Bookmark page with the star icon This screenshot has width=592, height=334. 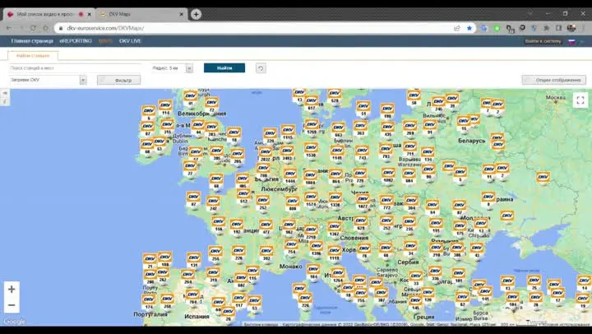469,28
